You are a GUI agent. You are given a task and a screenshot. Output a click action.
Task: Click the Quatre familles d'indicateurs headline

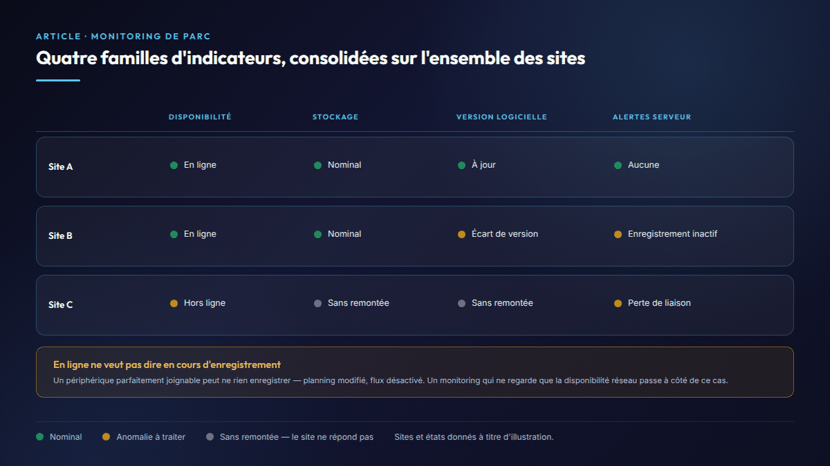pyautogui.click(x=311, y=58)
